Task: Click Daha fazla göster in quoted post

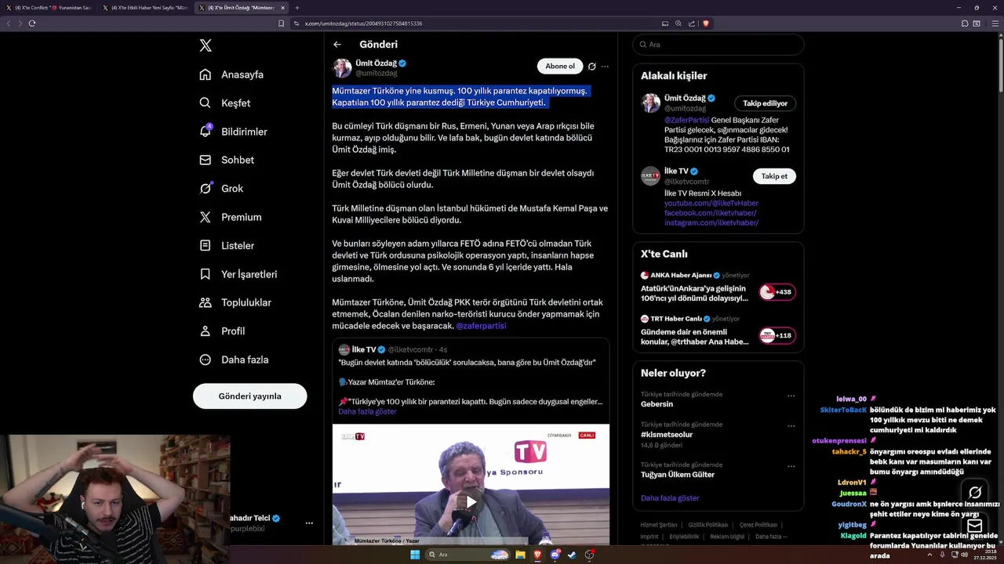Action: (x=367, y=411)
